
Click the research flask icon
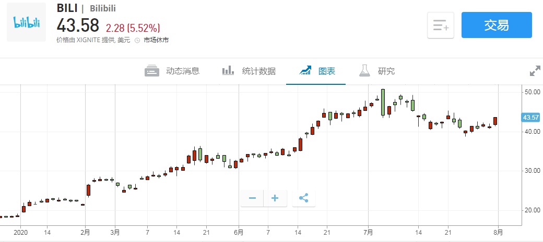[x=364, y=71]
